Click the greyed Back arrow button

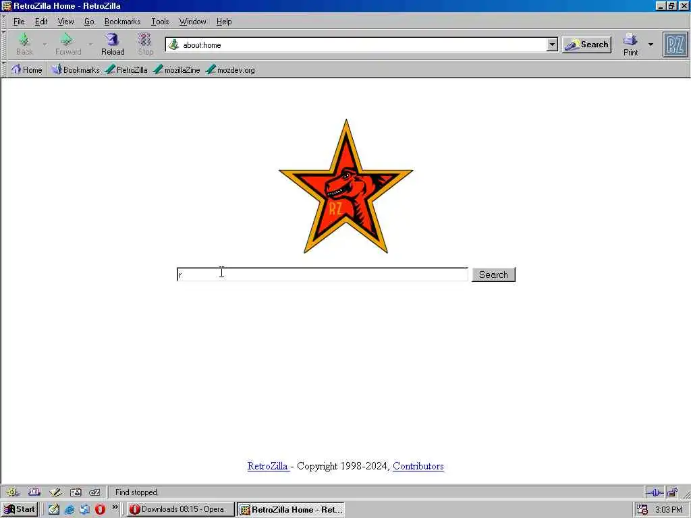pos(24,44)
